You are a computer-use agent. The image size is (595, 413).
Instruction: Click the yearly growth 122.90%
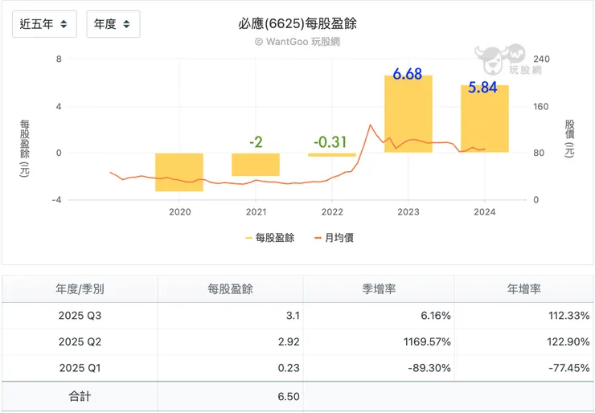[x=568, y=341]
